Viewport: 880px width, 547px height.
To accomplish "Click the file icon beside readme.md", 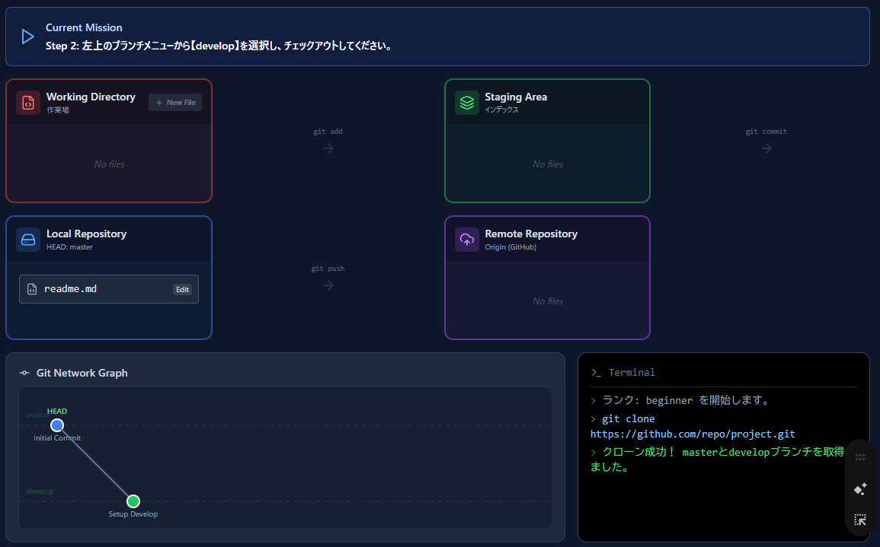I will coord(32,289).
